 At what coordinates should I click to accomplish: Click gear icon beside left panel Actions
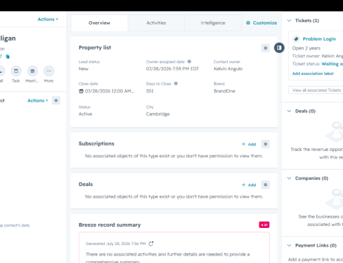[56, 100]
